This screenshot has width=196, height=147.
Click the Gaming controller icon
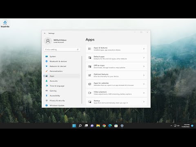tap(47, 91)
